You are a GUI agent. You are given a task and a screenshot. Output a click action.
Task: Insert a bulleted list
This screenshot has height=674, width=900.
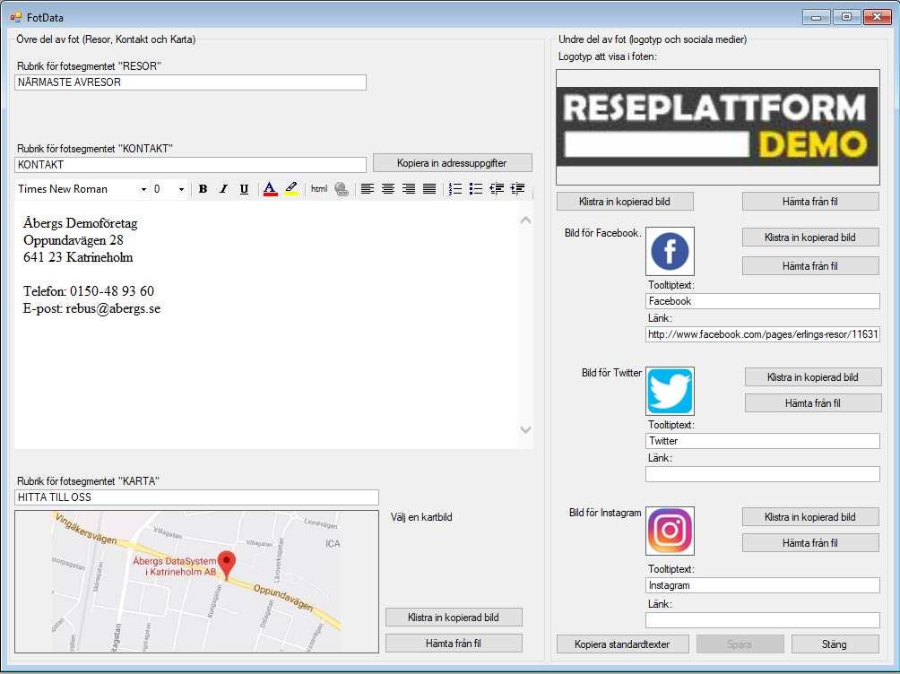(476, 189)
